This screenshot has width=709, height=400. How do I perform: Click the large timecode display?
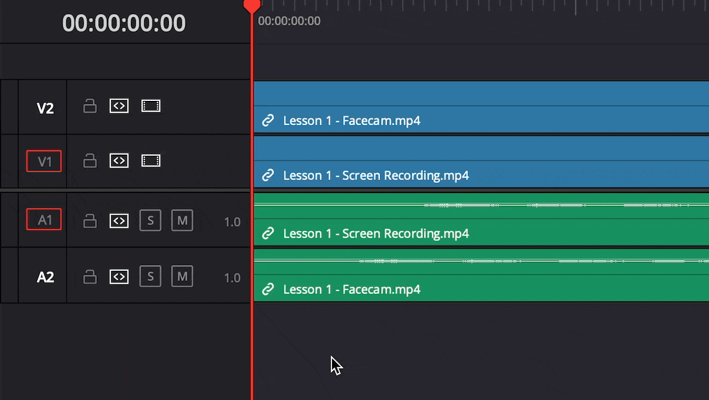click(124, 23)
